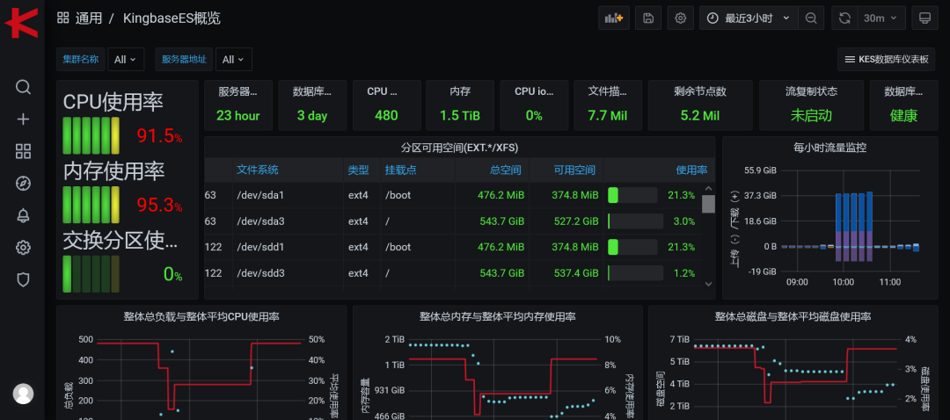Click the 整体总磁盘与整体平均磁盘使用率 panel title
Viewport: 950px width, 420px height.
793,316
